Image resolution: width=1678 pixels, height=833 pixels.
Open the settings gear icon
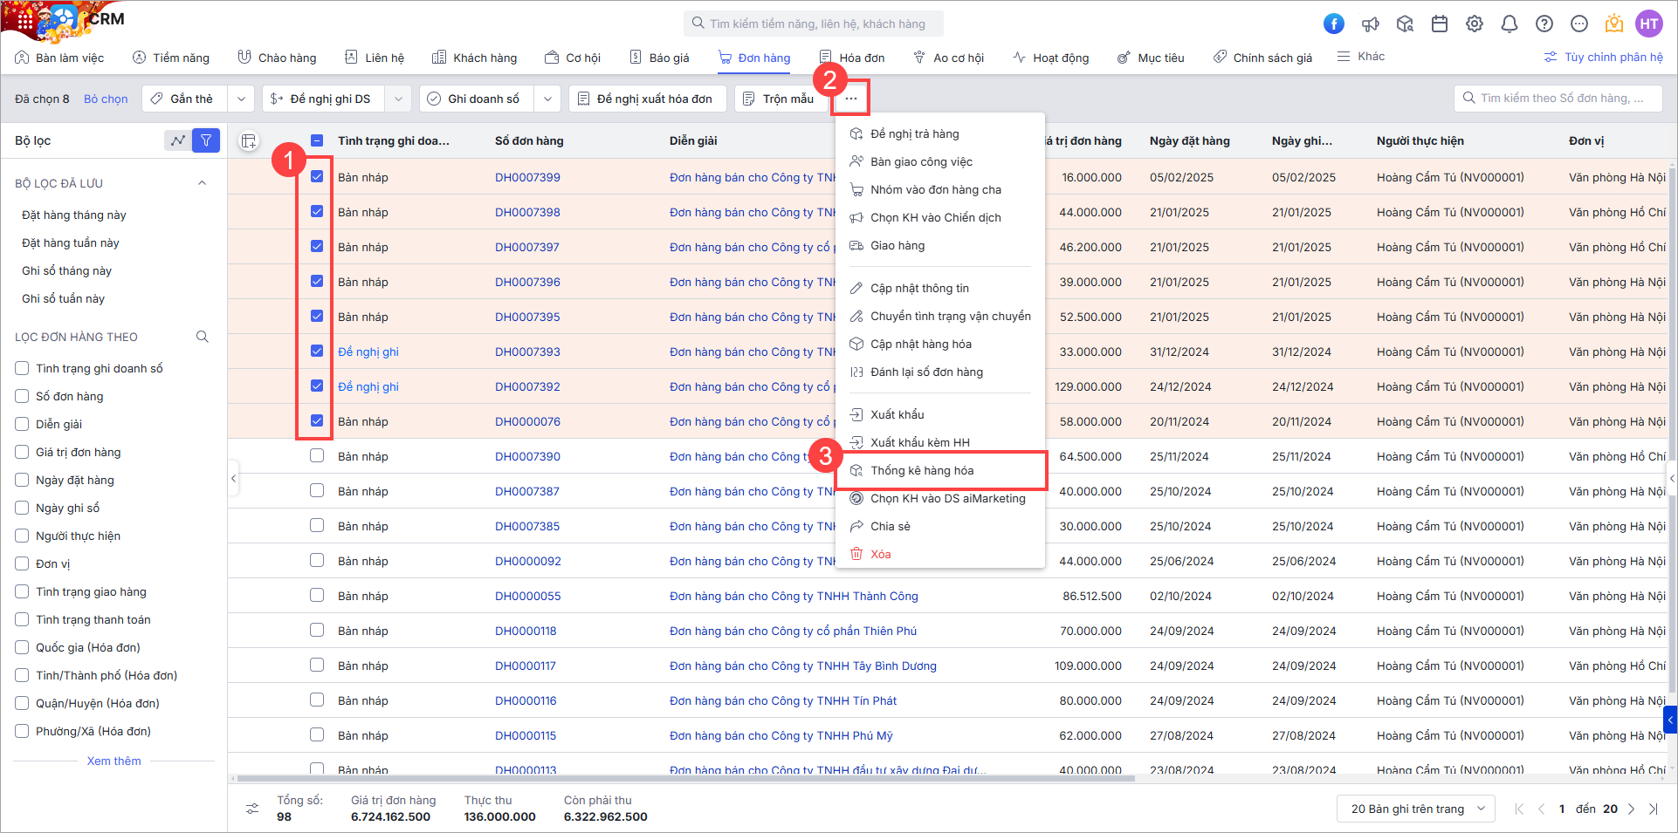1474,24
